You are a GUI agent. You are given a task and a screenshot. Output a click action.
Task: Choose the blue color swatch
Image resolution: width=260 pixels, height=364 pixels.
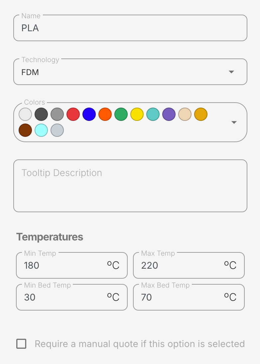pos(89,114)
